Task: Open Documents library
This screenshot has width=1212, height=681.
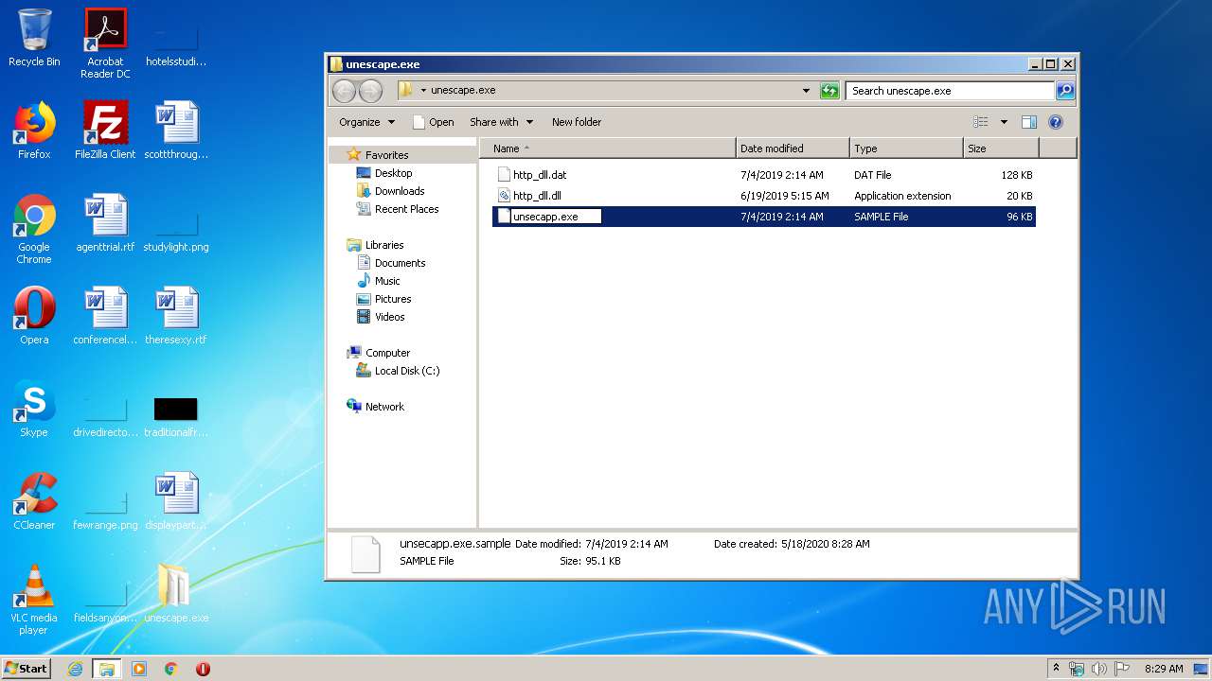Action: (400, 263)
